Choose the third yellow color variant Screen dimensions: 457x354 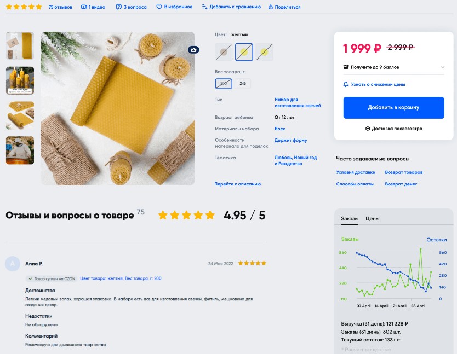click(x=264, y=52)
